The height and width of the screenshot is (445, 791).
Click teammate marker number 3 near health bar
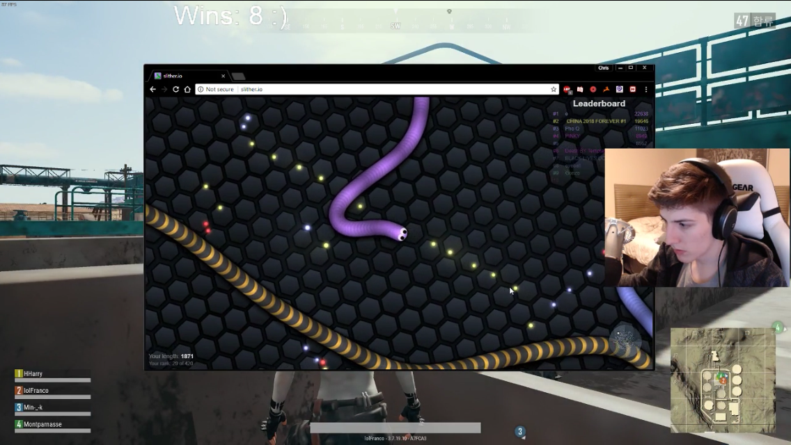[x=520, y=432]
